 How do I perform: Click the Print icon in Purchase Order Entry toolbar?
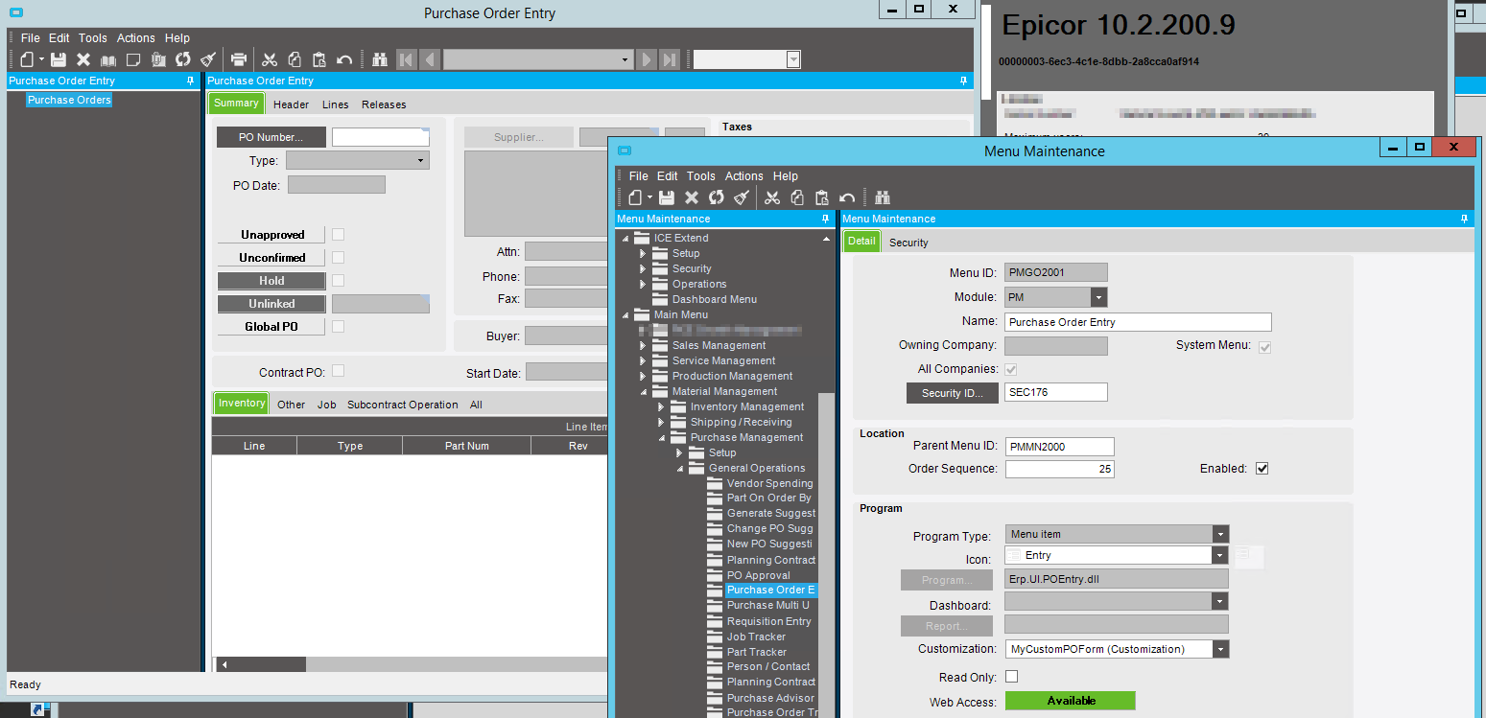pyautogui.click(x=239, y=59)
